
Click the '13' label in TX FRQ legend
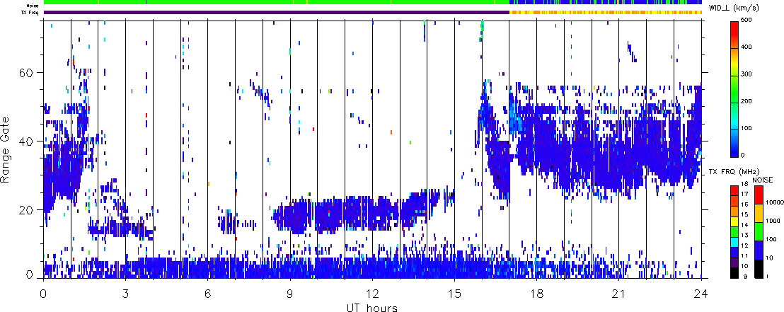pyautogui.click(x=744, y=236)
